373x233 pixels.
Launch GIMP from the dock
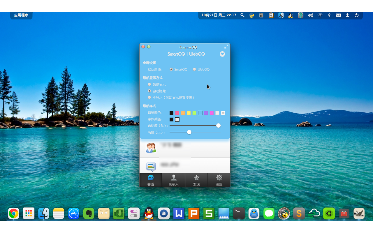pyautogui.click(x=359, y=213)
